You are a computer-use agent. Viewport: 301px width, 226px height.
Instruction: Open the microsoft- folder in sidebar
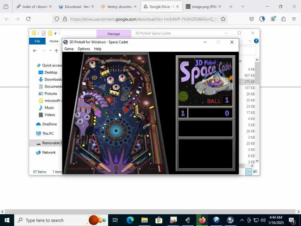pos(50,101)
